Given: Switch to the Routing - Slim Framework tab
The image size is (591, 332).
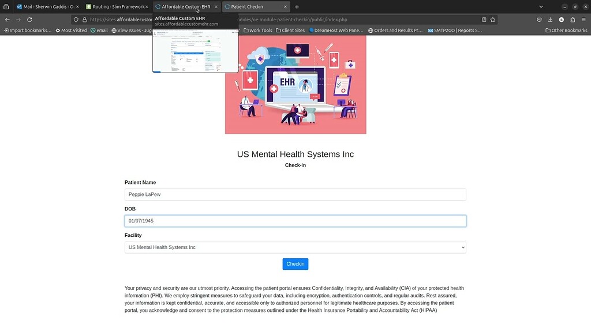Looking at the screenshot, I should pyautogui.click(x=115, y=6).
